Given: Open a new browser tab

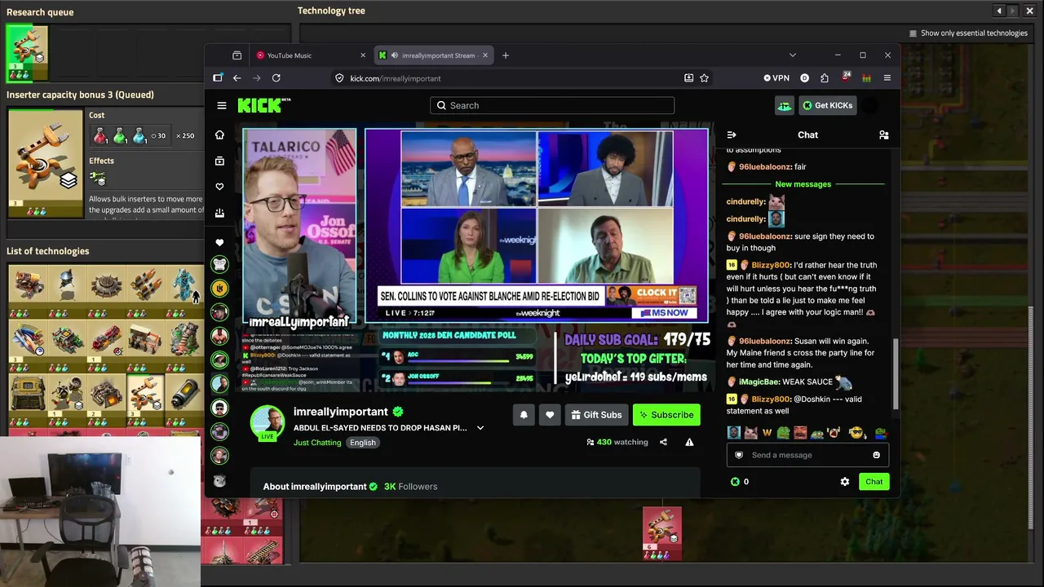Looking at the screenshot, I should (506, 55).
